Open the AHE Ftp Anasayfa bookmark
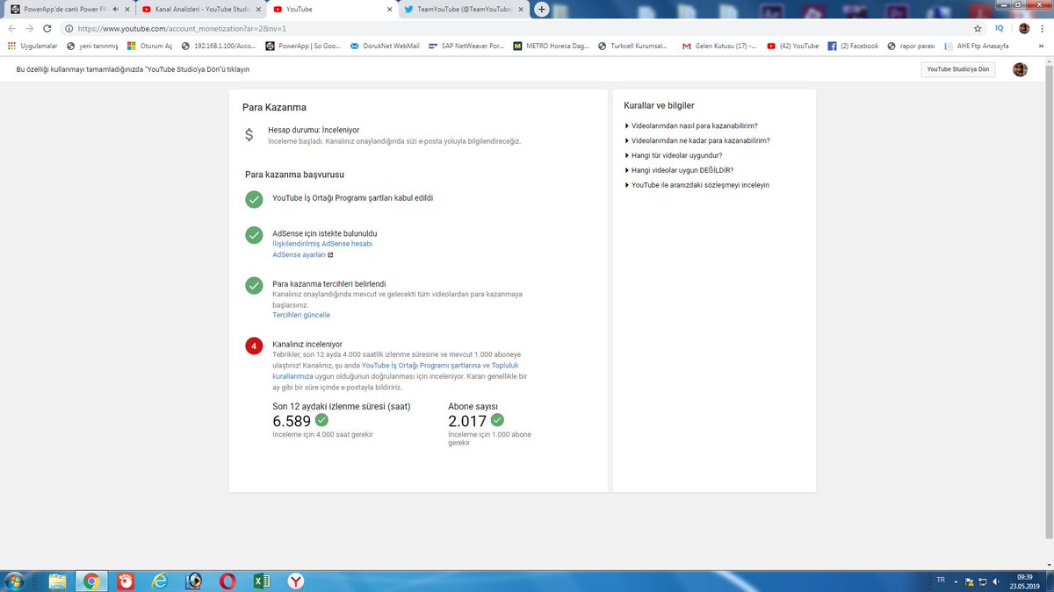1054x592 pixels. coord(977,46)
